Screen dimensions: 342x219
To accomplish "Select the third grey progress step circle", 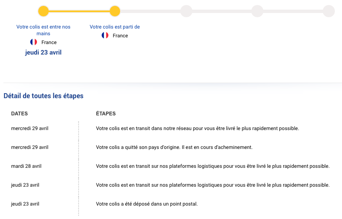I will point(186,11).
